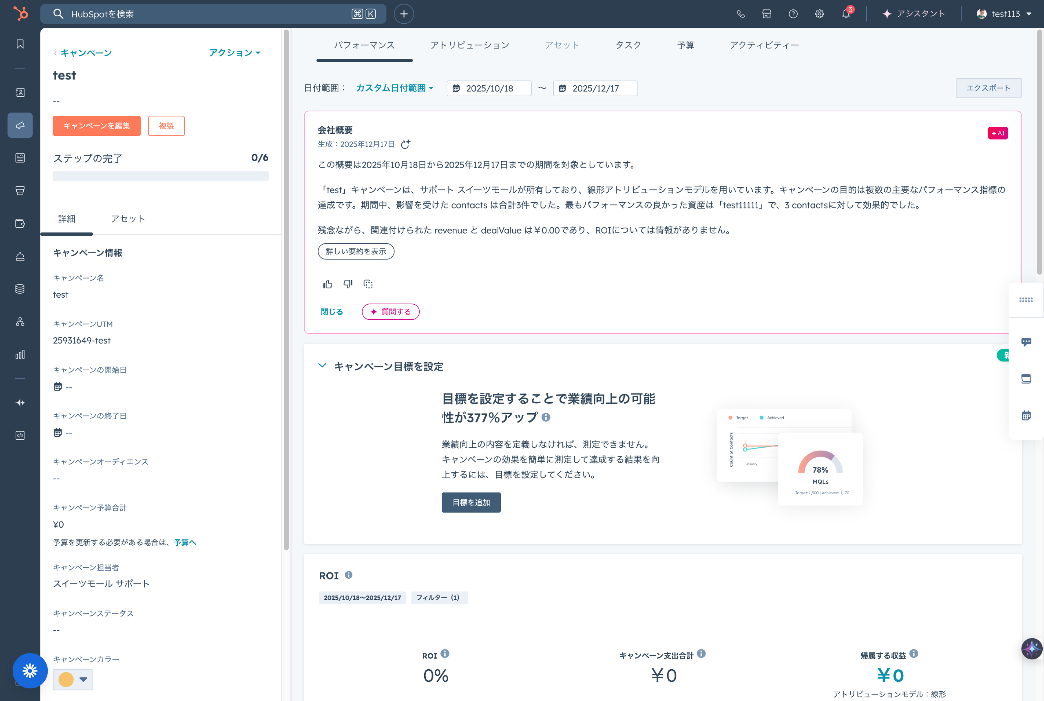
Task: Switch to the アトリビューション tab
Action: [x=469, y=45]
